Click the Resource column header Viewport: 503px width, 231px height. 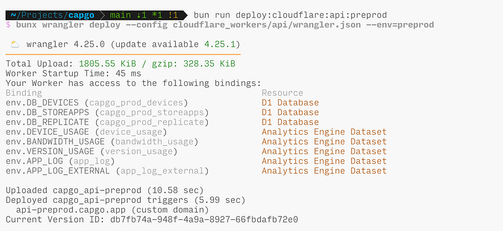coord(282,93)
